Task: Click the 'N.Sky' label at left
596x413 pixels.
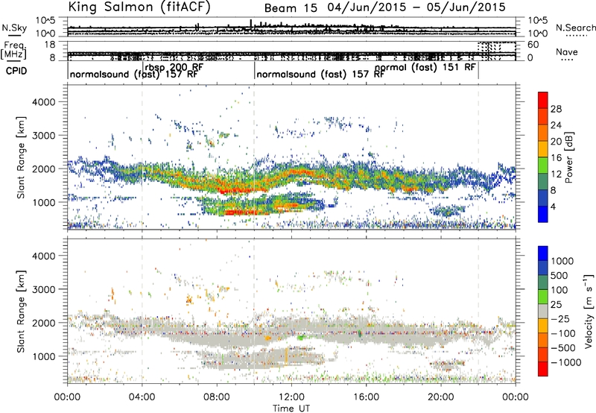Action: (x=14, y=28)
